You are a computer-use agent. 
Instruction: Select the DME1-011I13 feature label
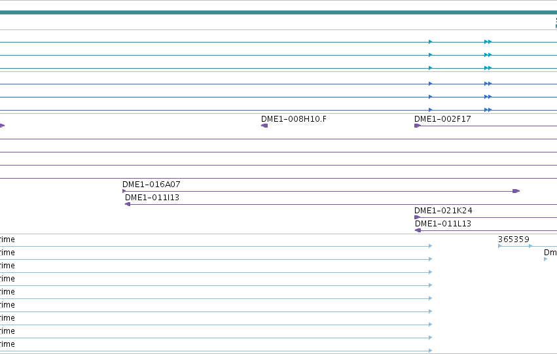(152, 198)
